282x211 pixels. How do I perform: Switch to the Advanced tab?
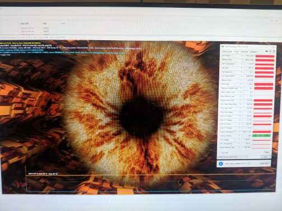coord(245,51)
